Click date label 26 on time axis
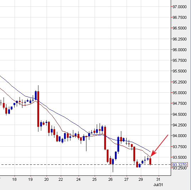This screenshot has width=191, height=190. click(x=111, y=179)
